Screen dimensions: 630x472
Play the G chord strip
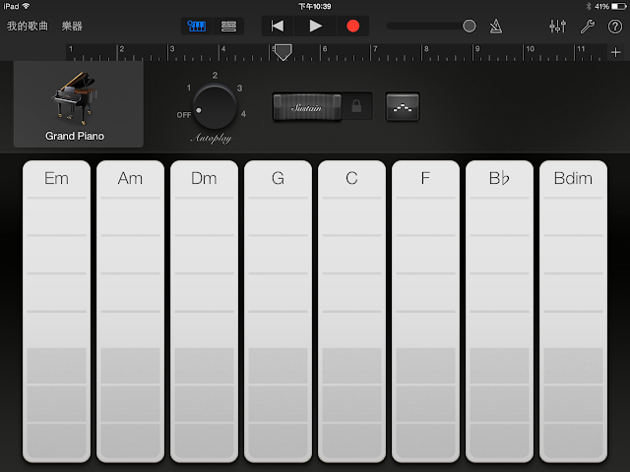point(278,312)
